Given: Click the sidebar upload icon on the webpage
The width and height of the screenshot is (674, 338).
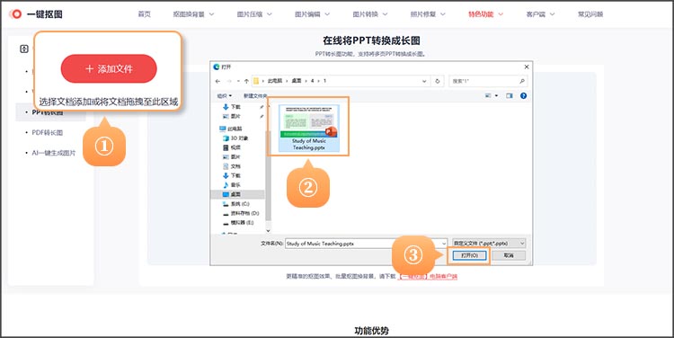Looking at the screenshot, I should [24, 49].
